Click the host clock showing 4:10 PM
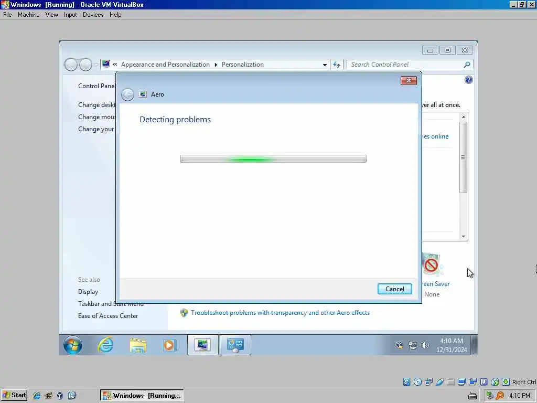 (520, 396)
